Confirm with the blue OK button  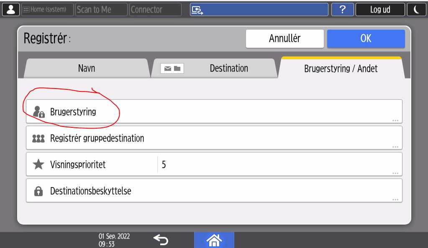[x=366, y=38]
